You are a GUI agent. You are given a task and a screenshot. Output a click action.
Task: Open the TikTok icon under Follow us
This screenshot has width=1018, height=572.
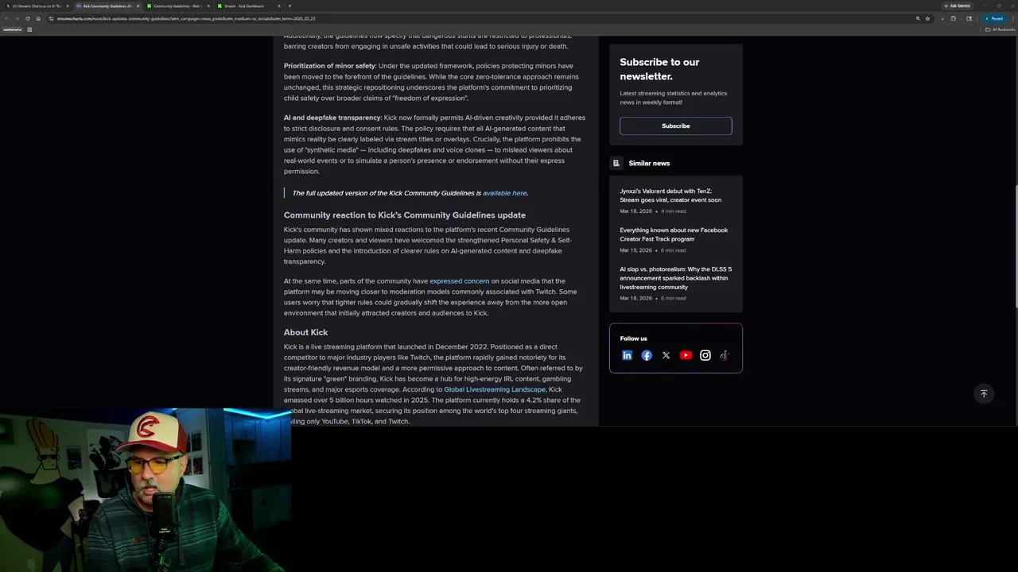[x=725, y=355]
